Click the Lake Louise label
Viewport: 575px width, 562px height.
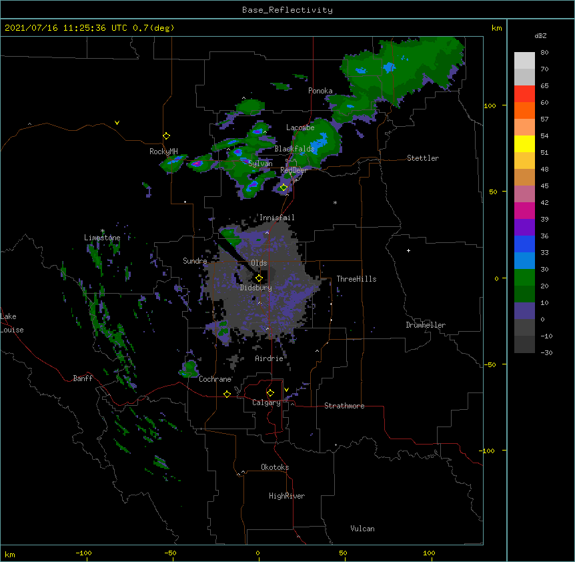pyautogui.click(x=12, y=323)
